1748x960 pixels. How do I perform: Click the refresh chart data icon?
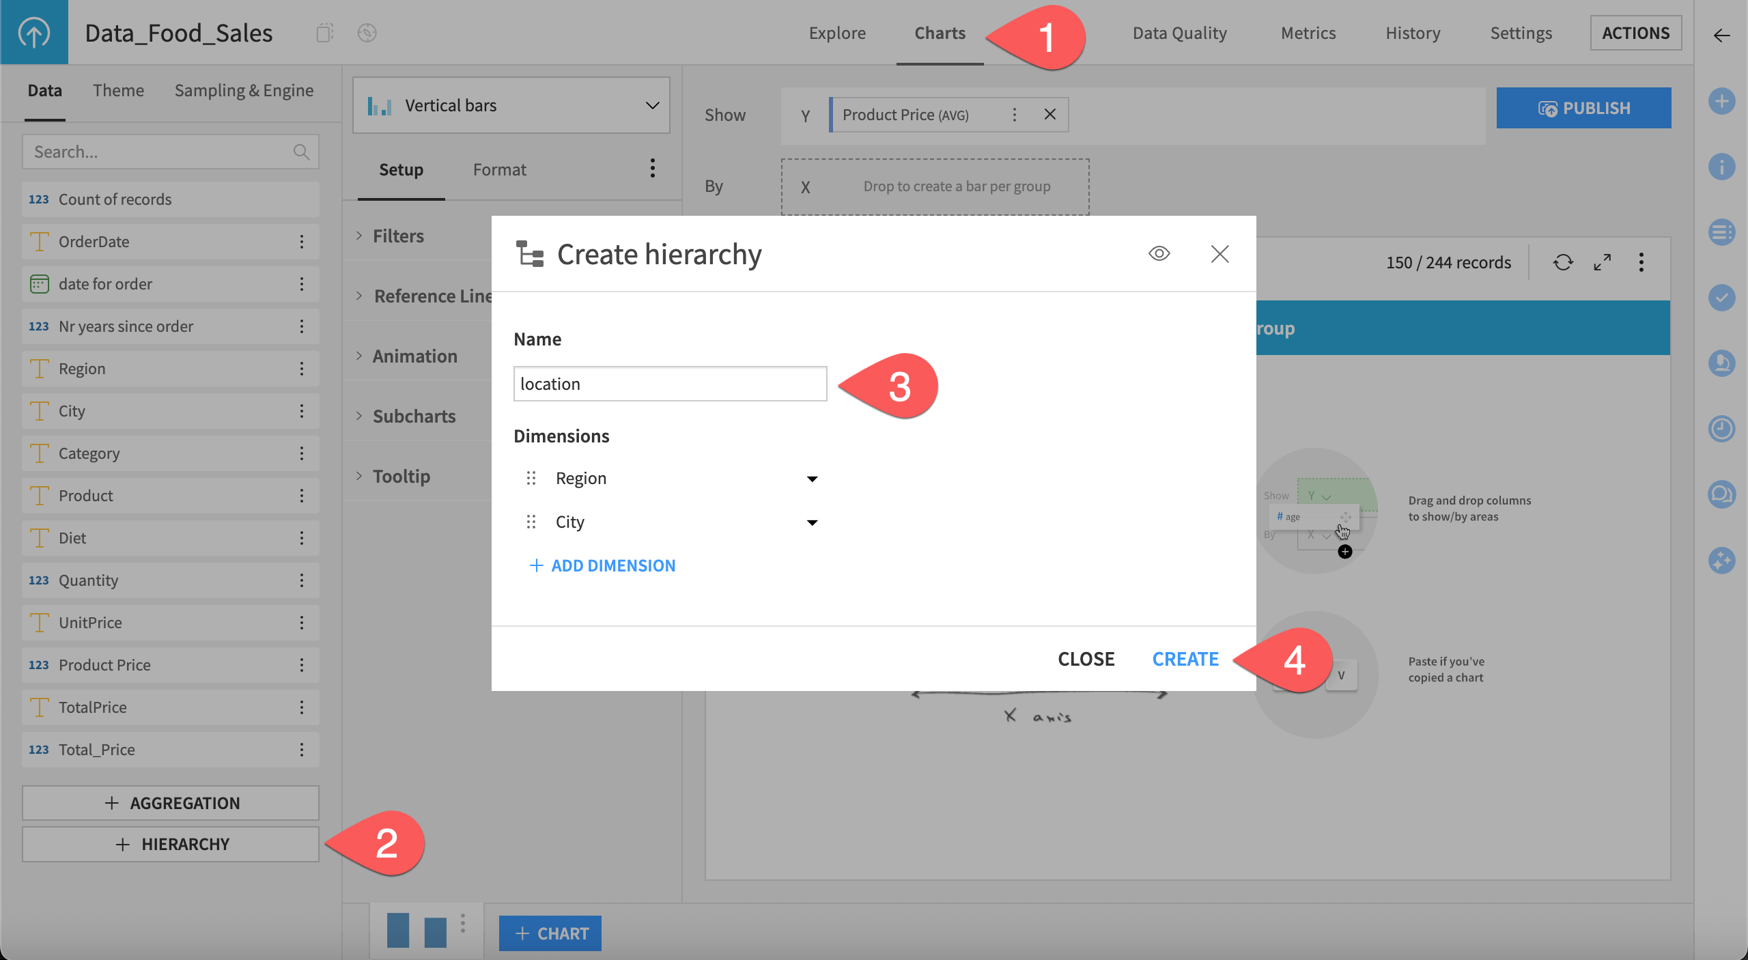[1563, 262]
